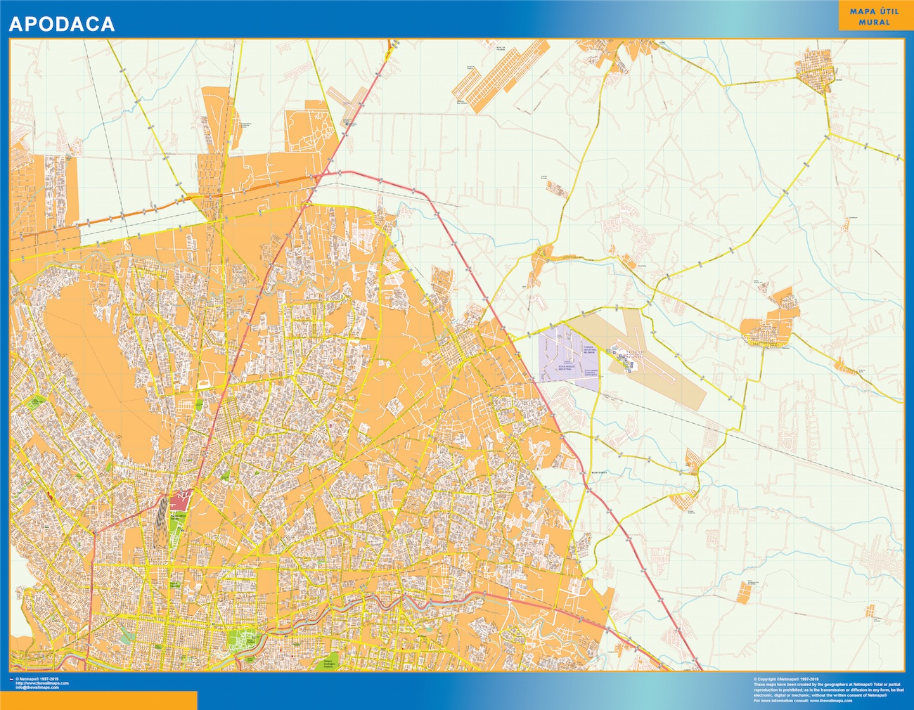This screenshot has height=710, width=914.
Task: Open the http://www.thewallmaps.com link at bottom left
Action: tap(42, 683)
